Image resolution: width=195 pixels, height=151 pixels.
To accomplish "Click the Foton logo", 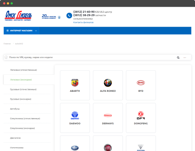I will [141, 148].
